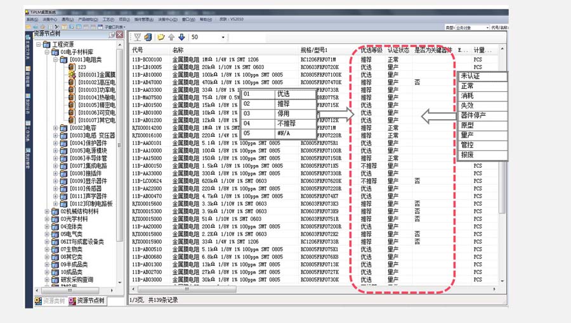This screenshot has width=571, height=323.
Task: Collapse the [0101]电阻类 tree node
Action: tap(55, 60)
